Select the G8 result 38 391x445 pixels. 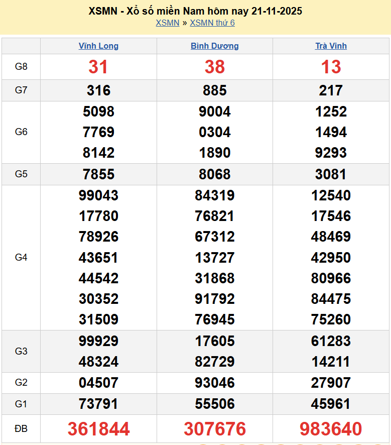215,67
